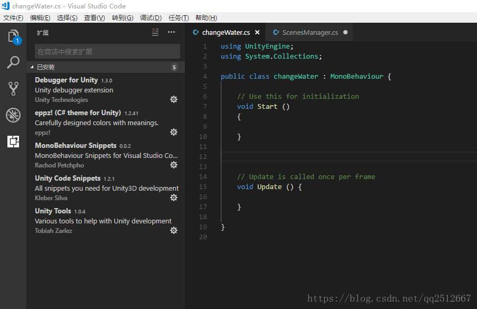
Task: Click the 'Use this for initialization' comment
Action: point(298,97)
